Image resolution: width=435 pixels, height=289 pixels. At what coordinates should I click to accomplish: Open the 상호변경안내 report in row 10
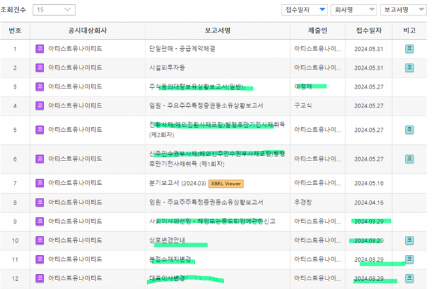pyautogui.click(x=167, y=240)
